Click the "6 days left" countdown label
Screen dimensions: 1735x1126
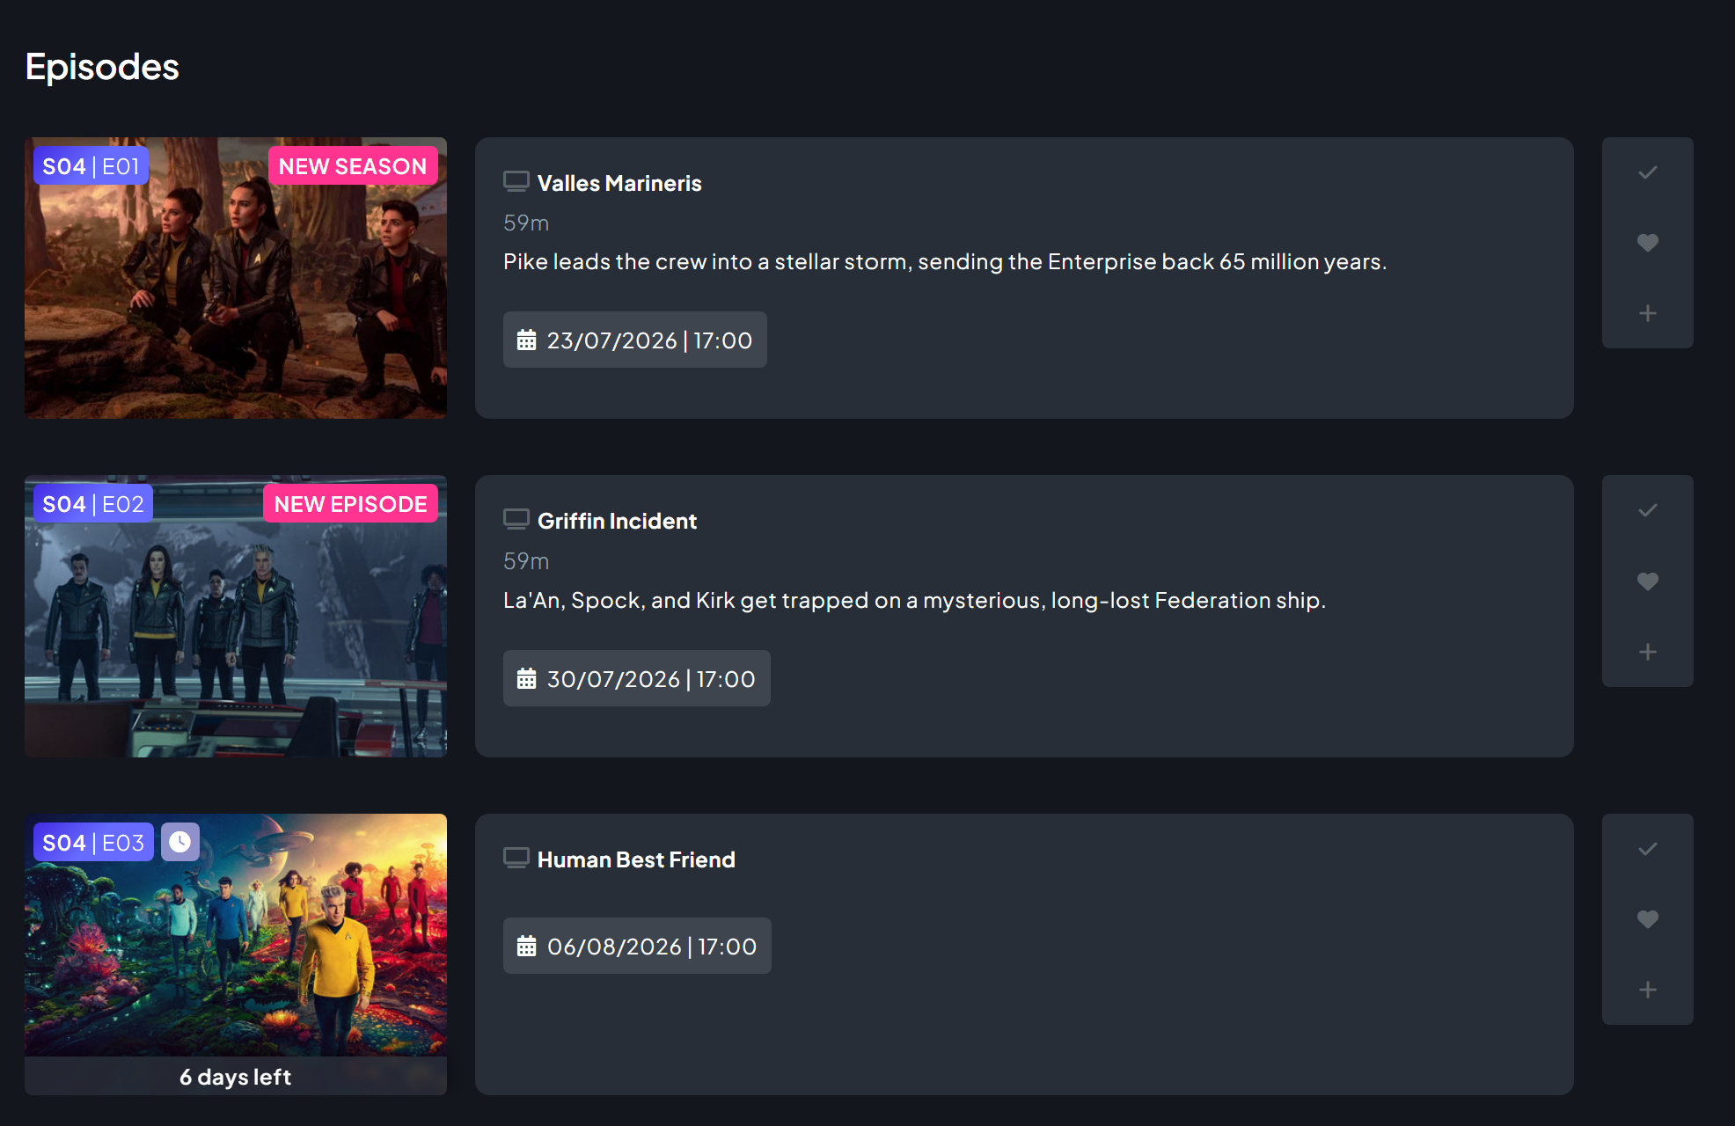pos(236,1077)
